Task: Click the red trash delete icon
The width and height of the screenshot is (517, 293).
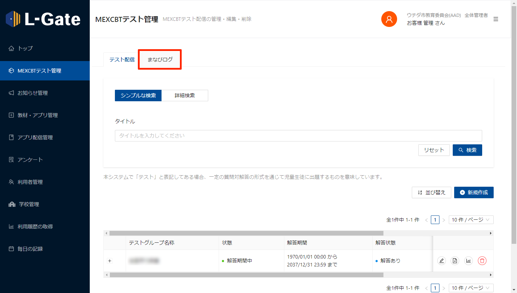Action: pos(482,261)
